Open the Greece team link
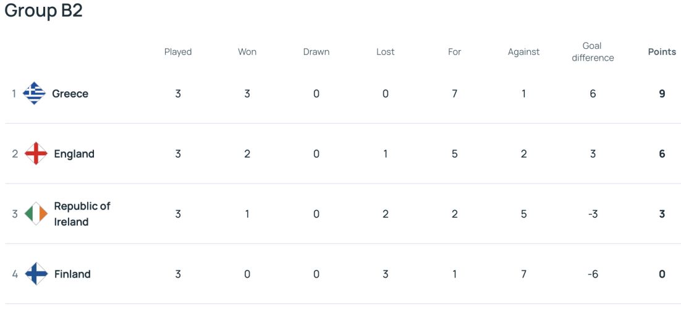This screenshot has height=309, width=681. [x=70, y=93]
